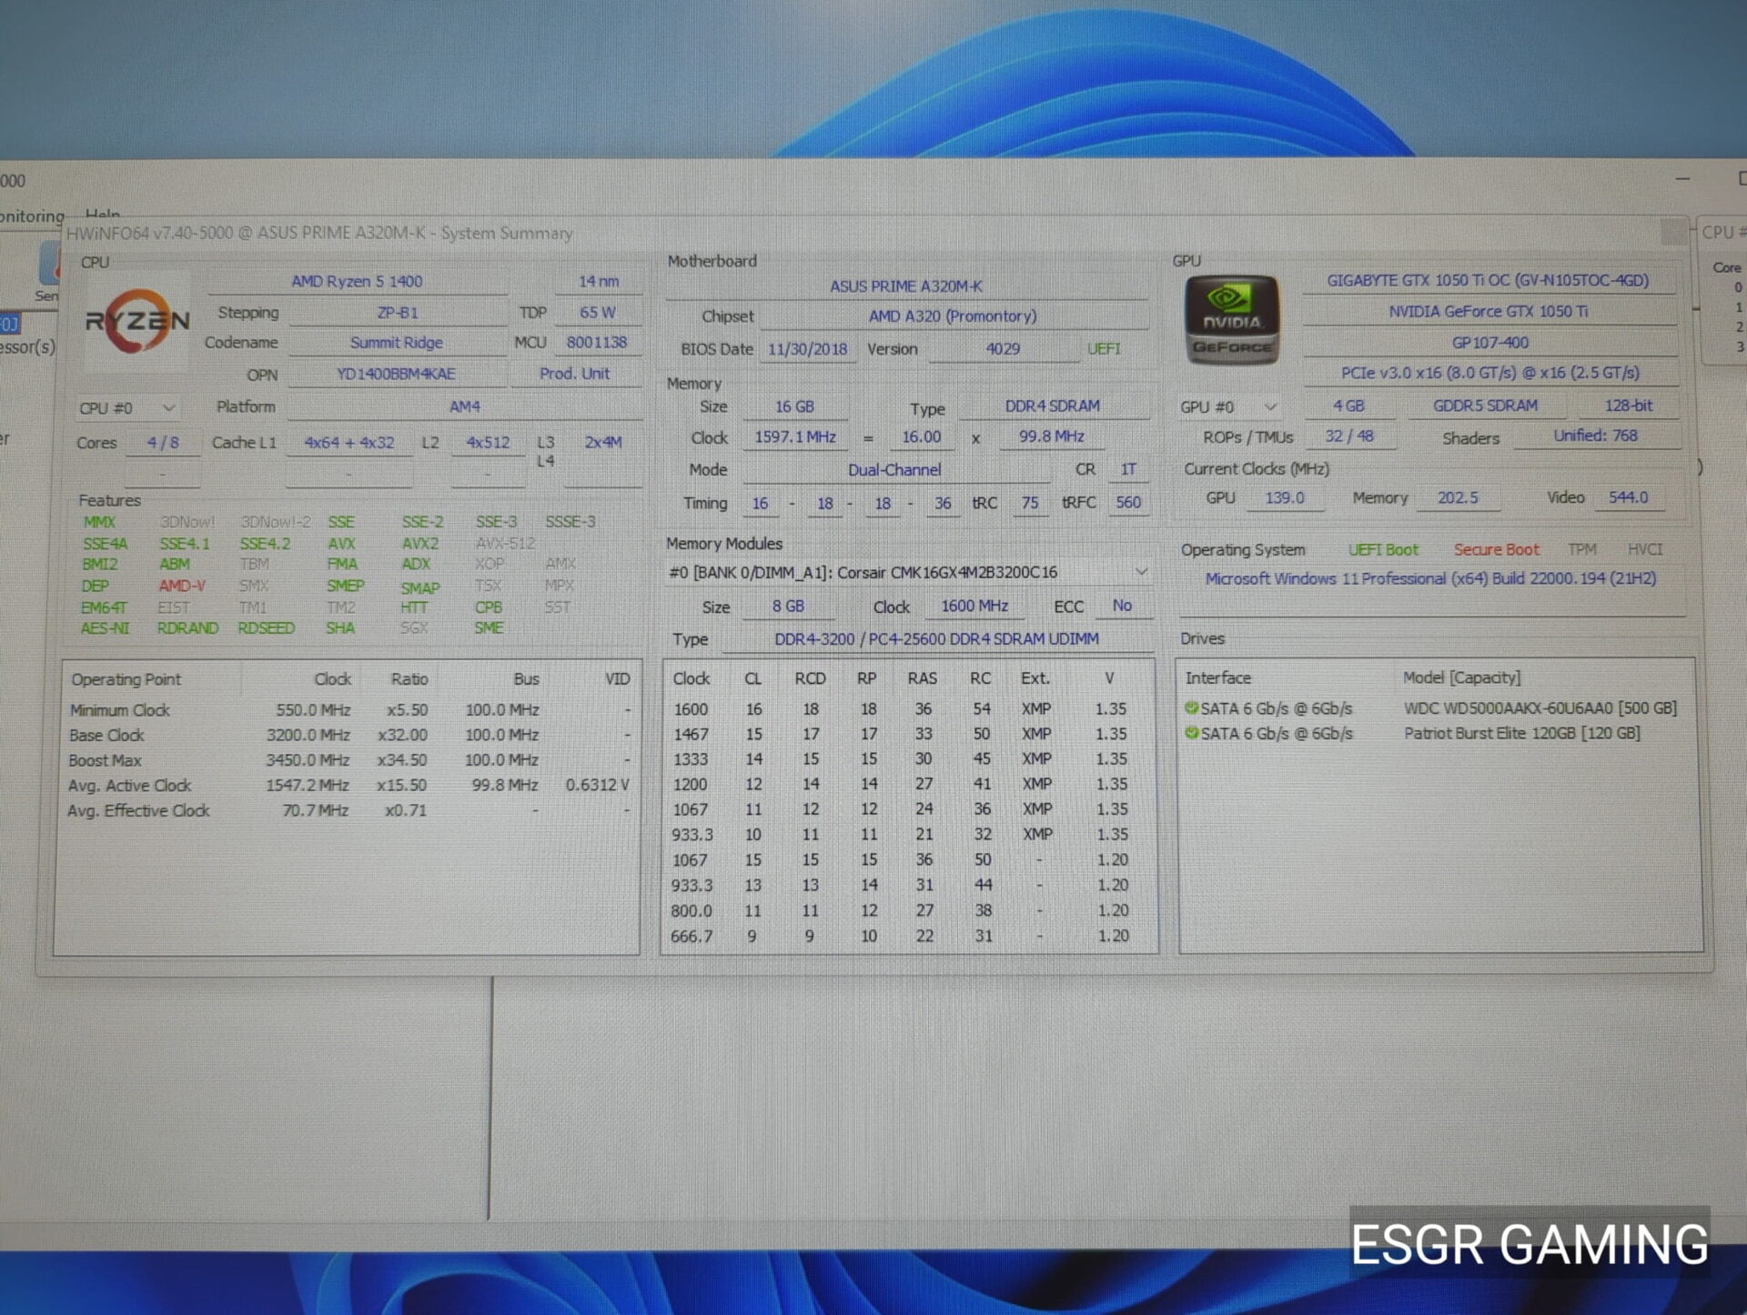Click the tRC value 75
1747x1315 pixels.
coord(1030,503)
